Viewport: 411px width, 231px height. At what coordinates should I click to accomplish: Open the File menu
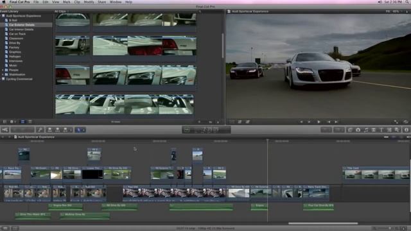(36, 2)
